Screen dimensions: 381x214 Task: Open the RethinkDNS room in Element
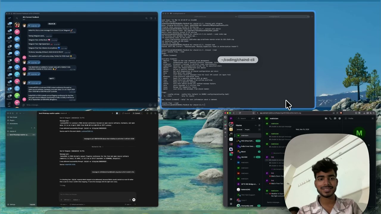pyautogui.click(x=249, y=189)
